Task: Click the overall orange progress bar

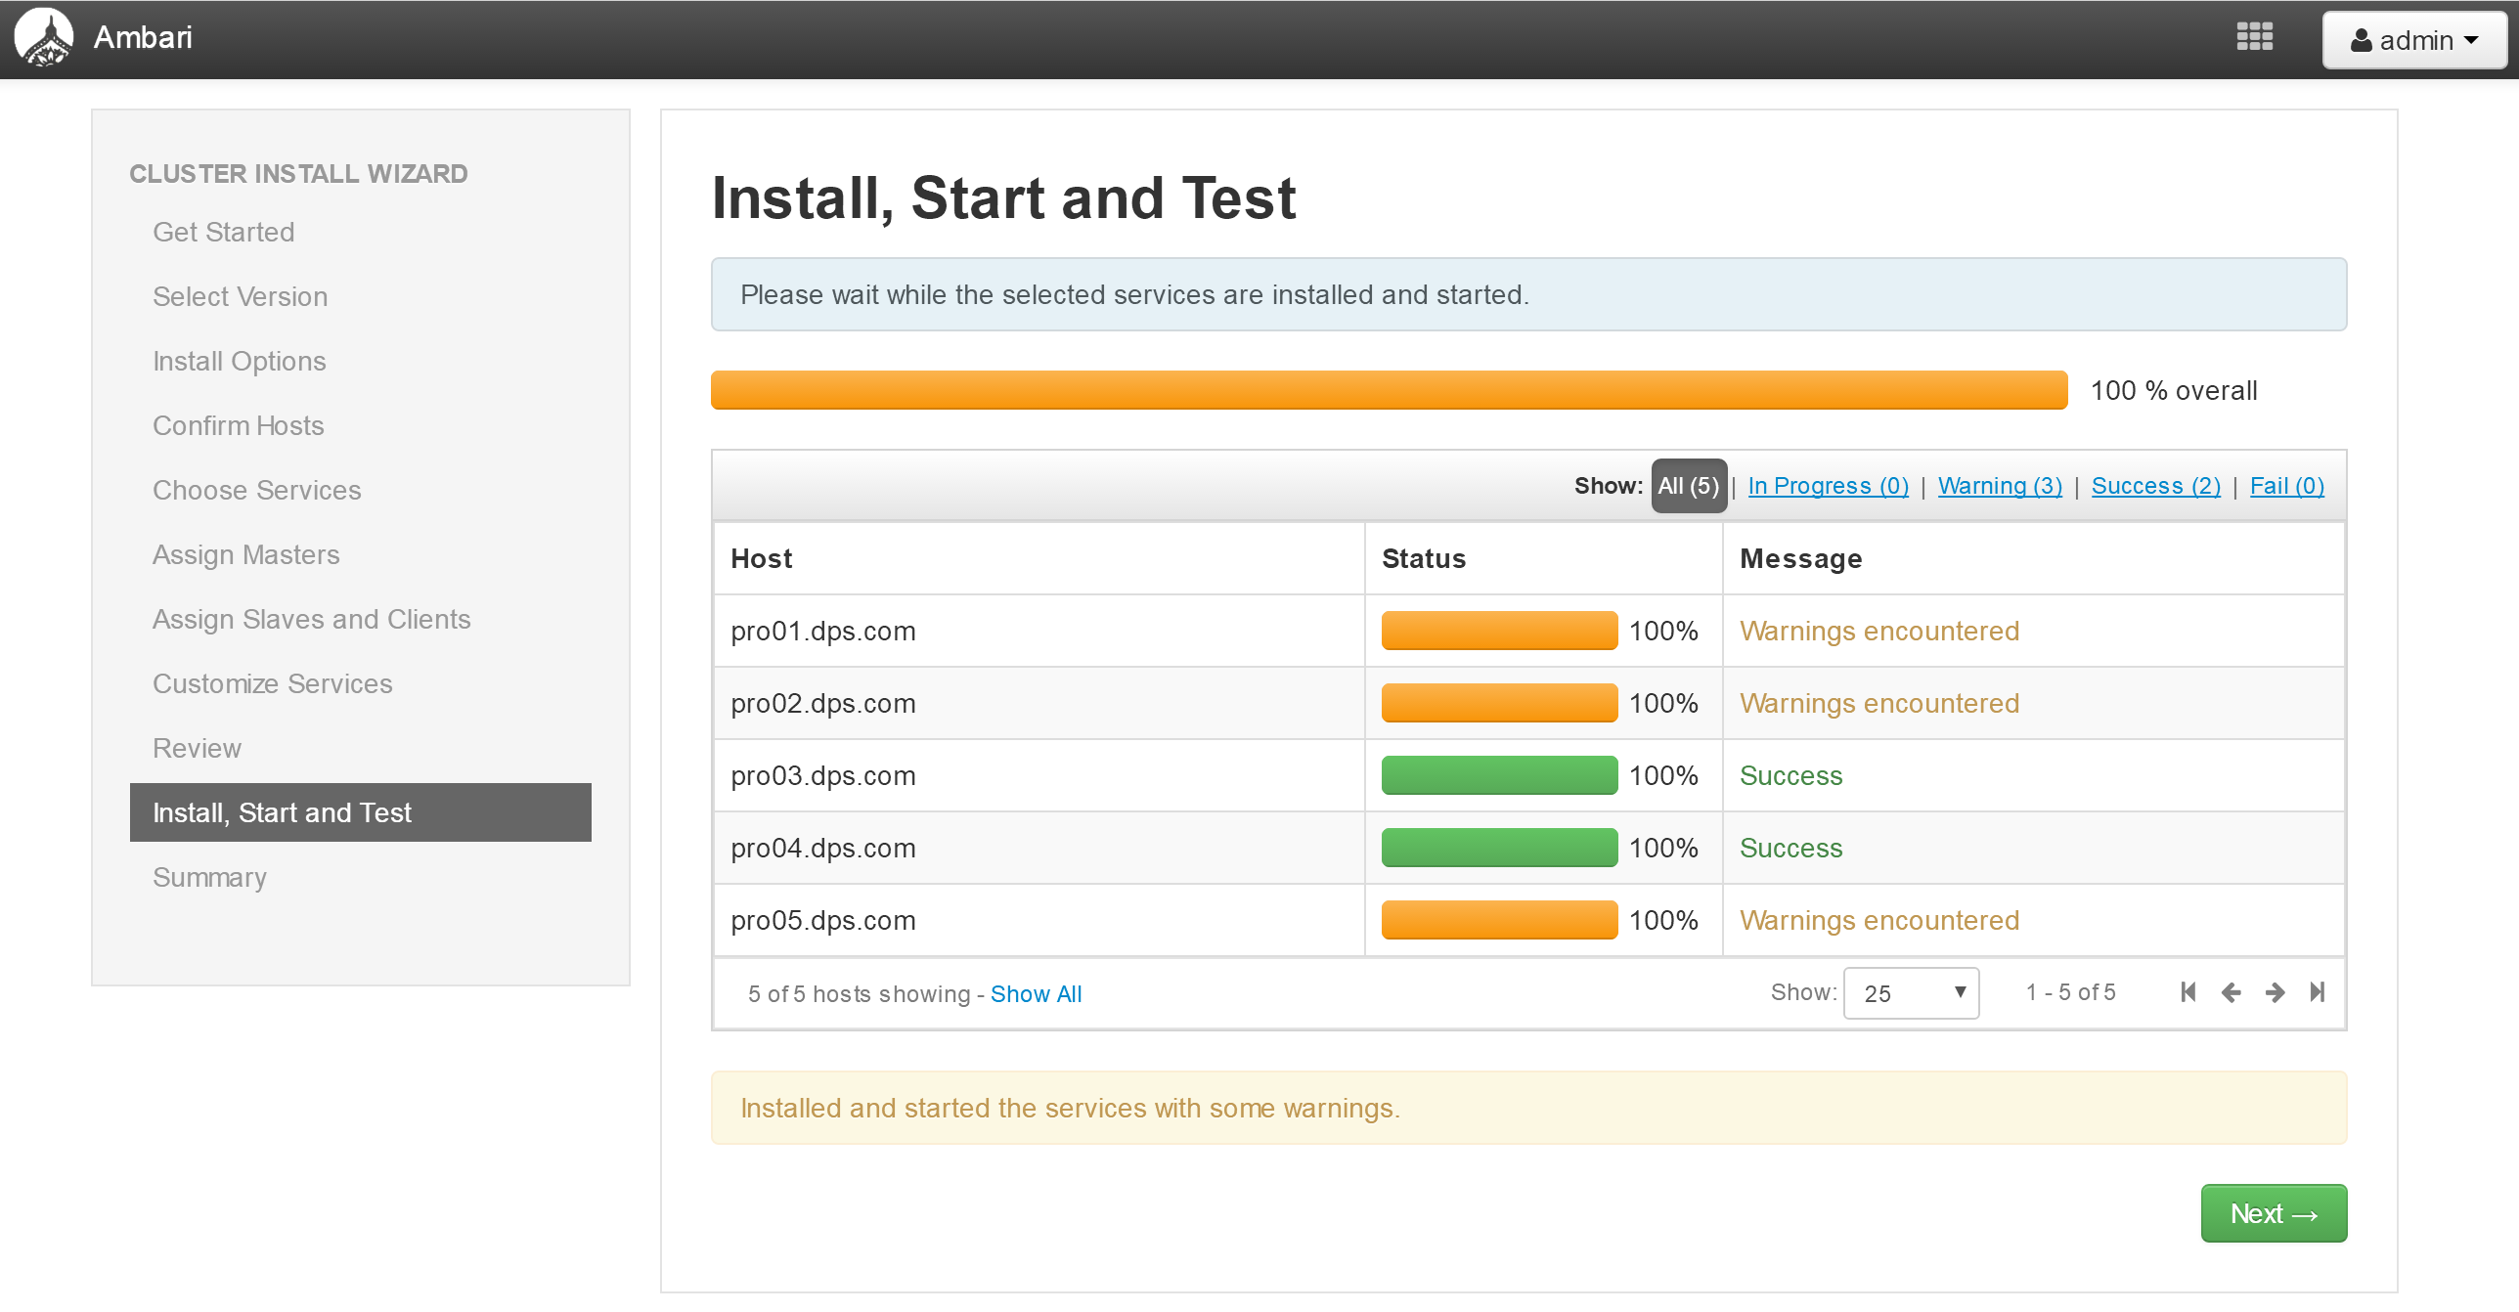Action: (1389, 390)
